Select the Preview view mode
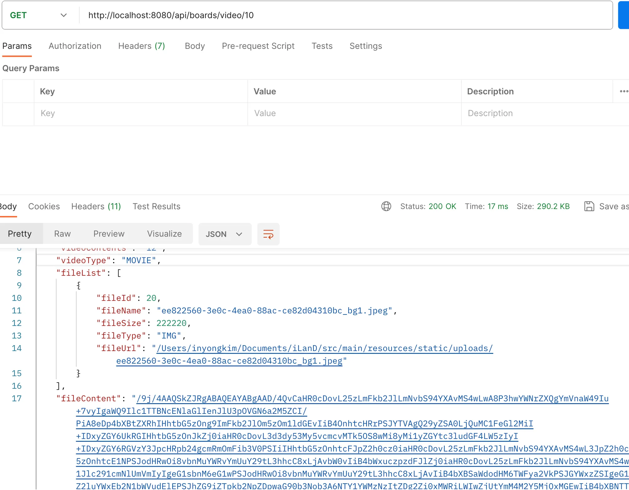 pyautogui.click(x=109, y=234)
